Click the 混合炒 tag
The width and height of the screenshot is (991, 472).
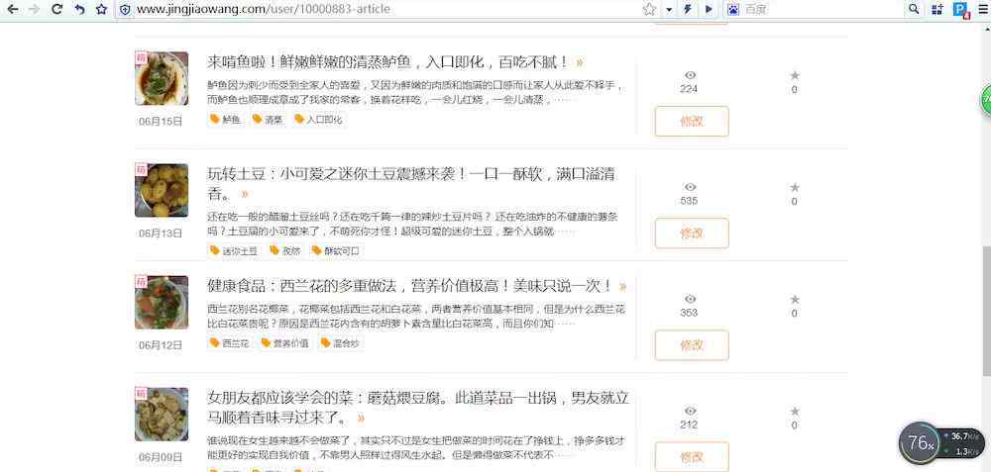pyautogui.click(x=340, y=343)
